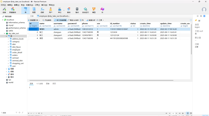Open the Help (帮助) menu

[x=52, y=5]
